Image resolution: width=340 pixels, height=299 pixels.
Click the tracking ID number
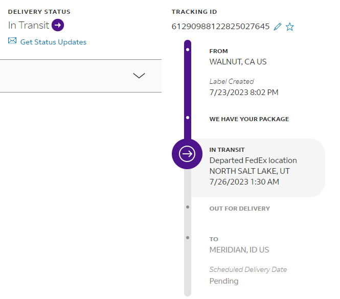(x=220, y=27)
